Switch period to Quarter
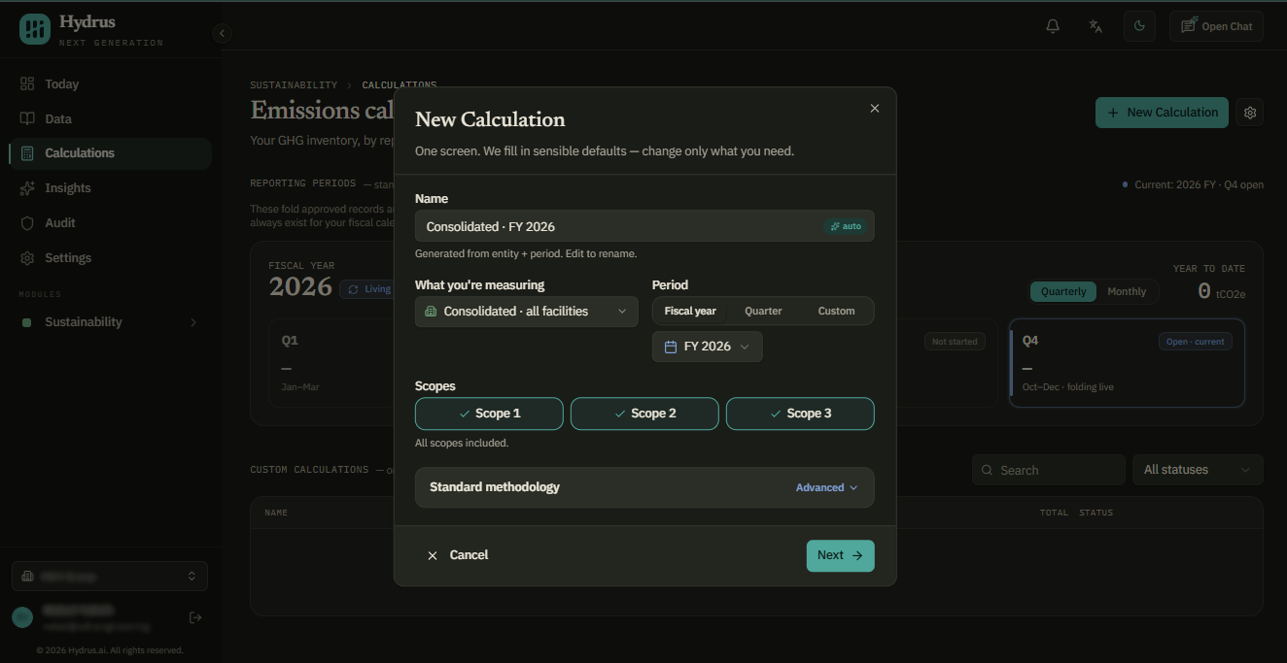1287x663 pixels. [763, 312]
